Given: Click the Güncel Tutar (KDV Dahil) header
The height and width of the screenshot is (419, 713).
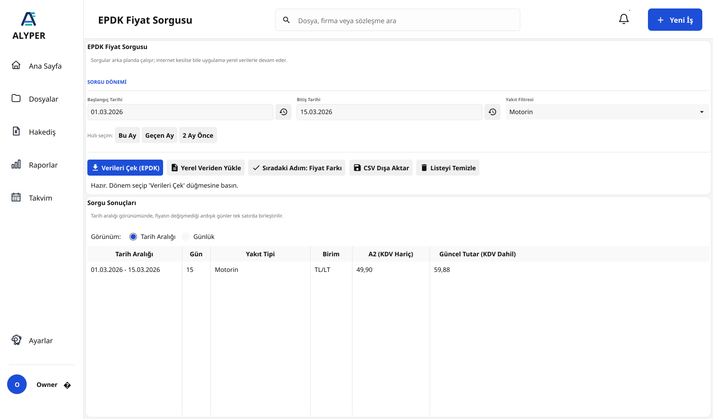Looking at the screenshot, I should 477,254.
